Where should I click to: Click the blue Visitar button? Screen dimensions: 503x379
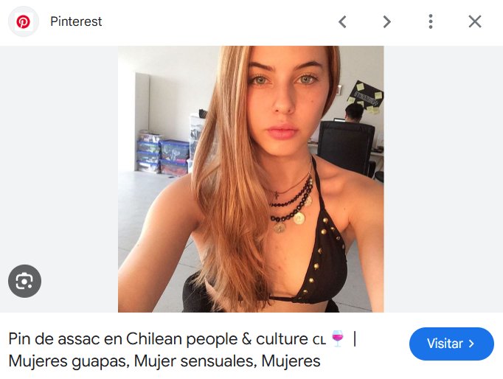click(451, 344)
